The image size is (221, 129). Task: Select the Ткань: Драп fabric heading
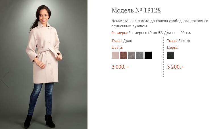tap(122, 41)
